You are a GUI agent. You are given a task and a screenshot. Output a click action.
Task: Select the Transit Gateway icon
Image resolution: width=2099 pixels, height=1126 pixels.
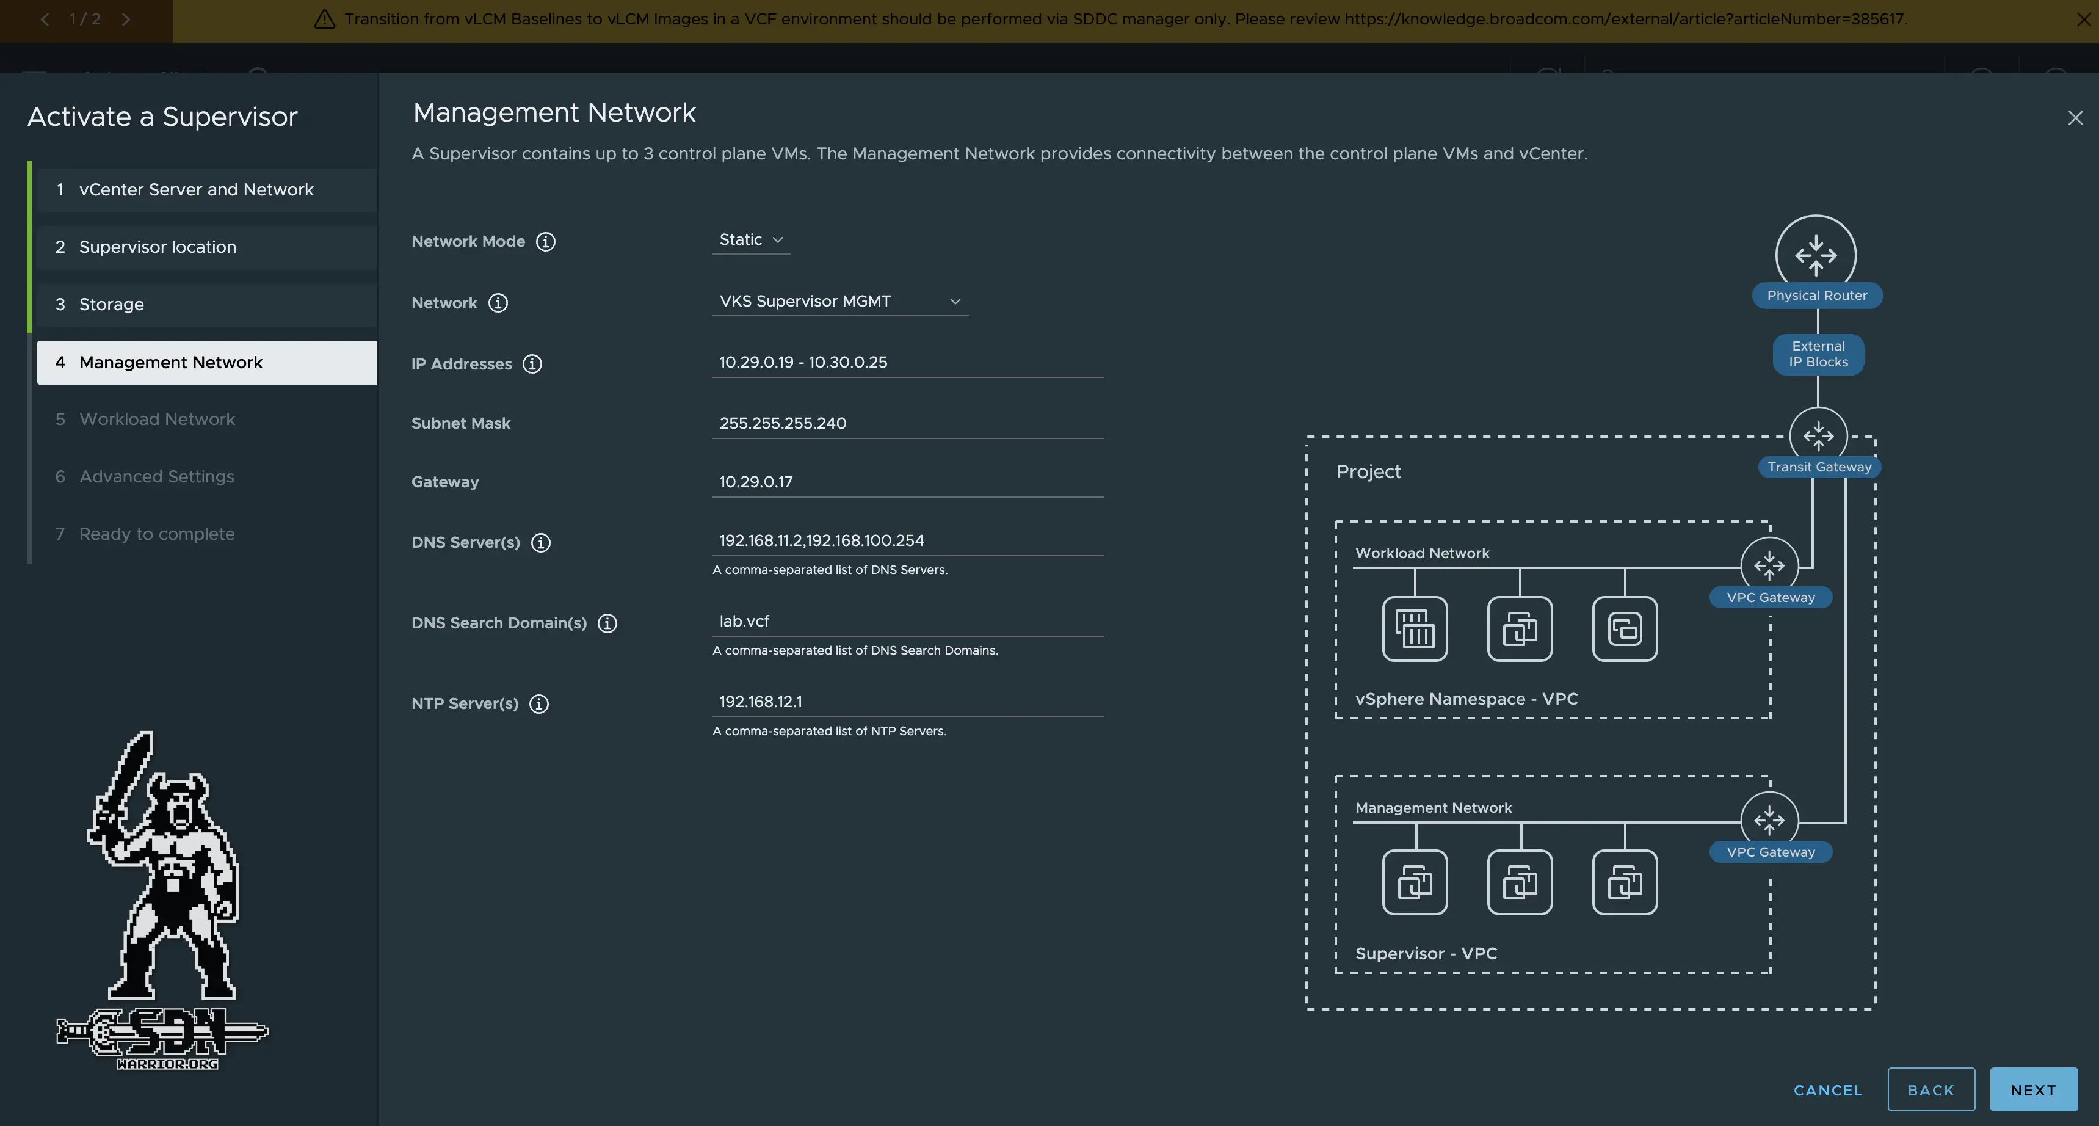point(1819,435)
